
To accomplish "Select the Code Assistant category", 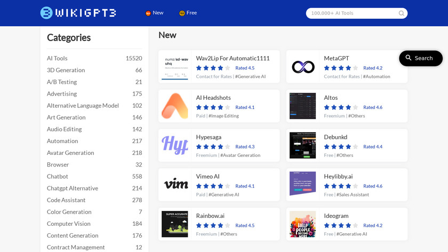I will (94, 200).
